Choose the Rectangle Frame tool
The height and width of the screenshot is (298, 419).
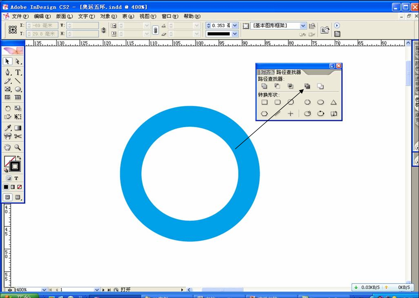[x=8, y=89]
